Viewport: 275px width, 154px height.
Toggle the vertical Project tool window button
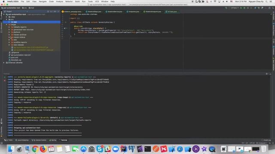click(1, 15)
